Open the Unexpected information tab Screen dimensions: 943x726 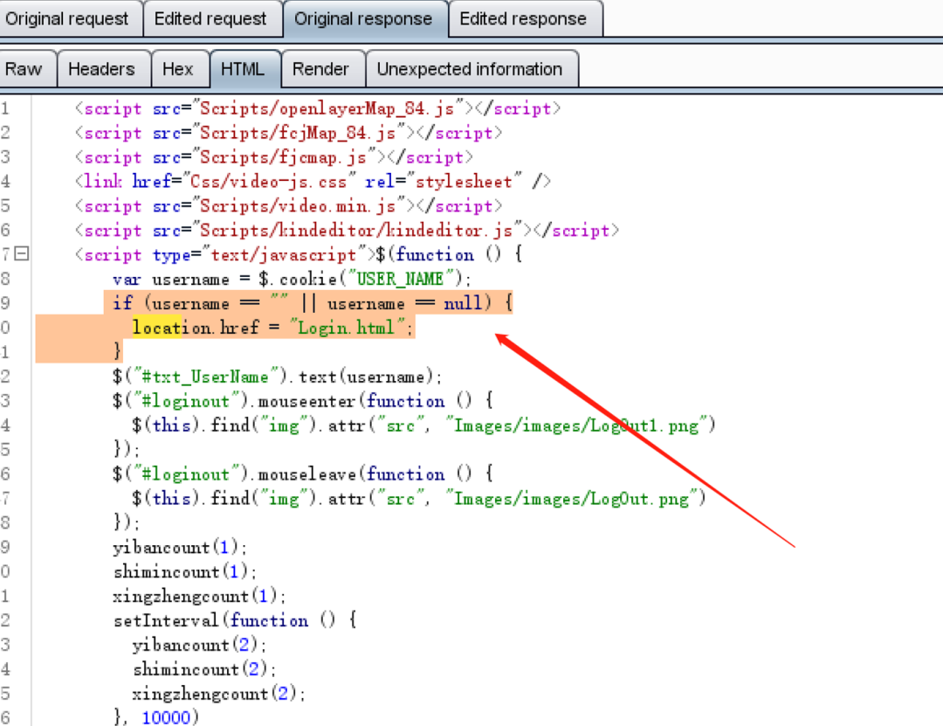click(470, 69)
